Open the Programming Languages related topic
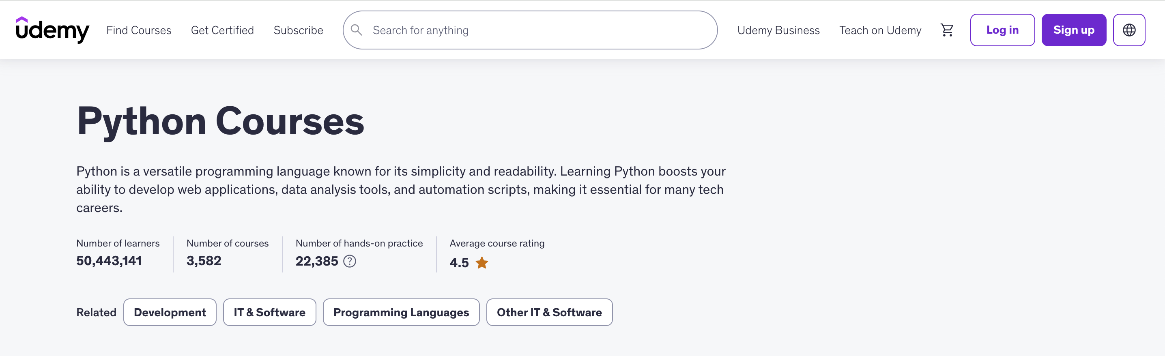Viewport: 1165px width, 356px height. click(401, 312)
